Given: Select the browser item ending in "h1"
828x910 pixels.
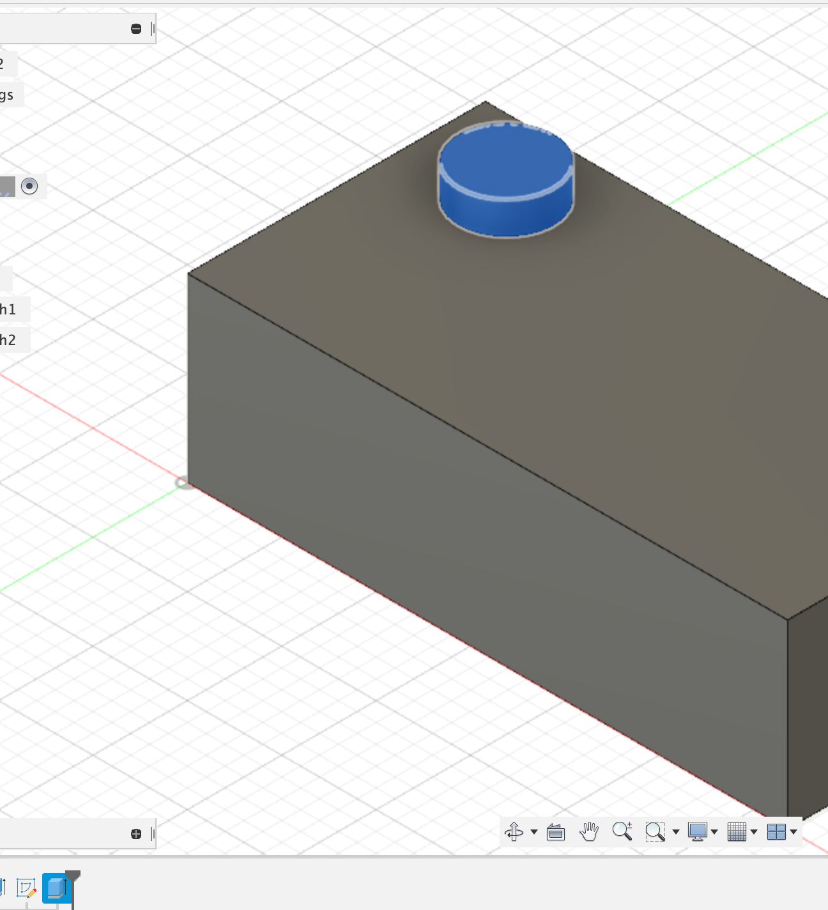Looking at the screenshot, I should coord(8,309).
